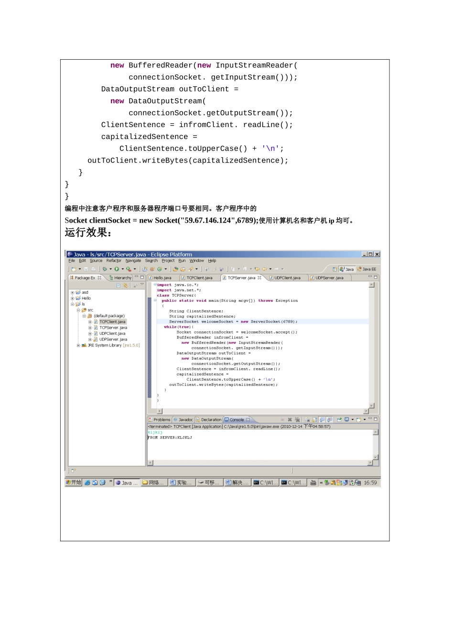Image resolution: width=454 pixels, height=642 pixels.
Task: Click the New Java Project icon
Action: coord(145,269)
